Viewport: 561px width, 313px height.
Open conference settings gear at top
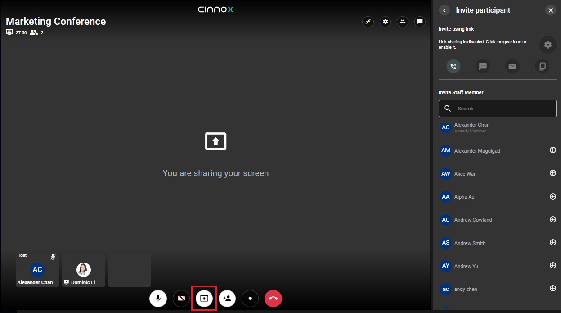pos(385,22)
